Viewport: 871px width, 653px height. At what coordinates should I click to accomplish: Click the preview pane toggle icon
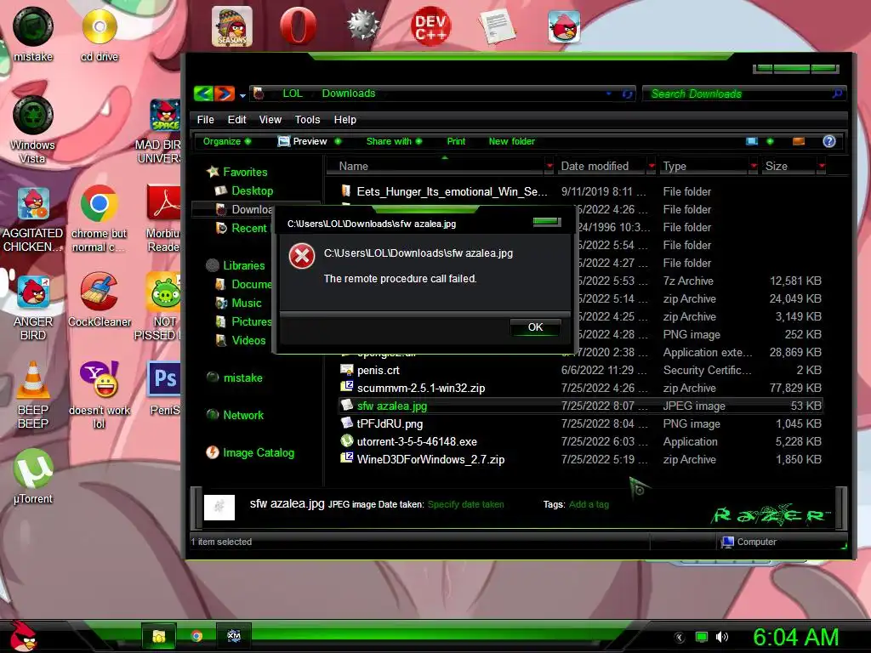798,141
